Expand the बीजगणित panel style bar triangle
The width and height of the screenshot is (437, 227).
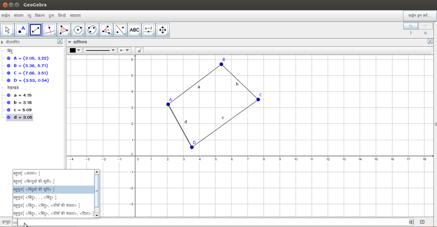(x=2, y=43)
